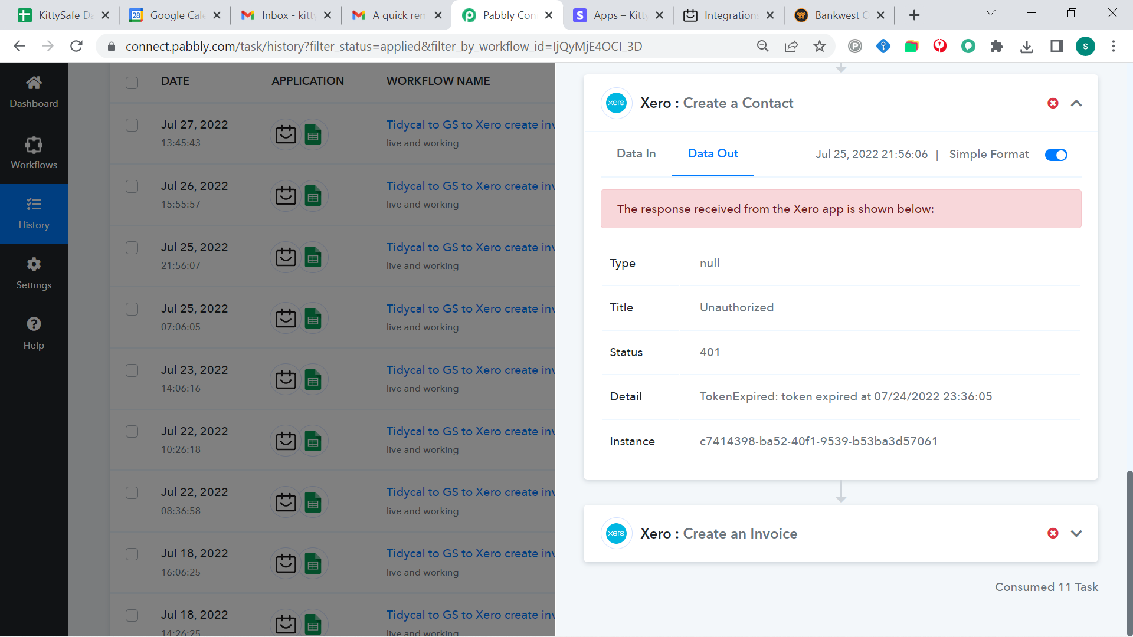The image size is (1133, 637).
Task: Check the Jul 25, 2022 07:06:05 row
Action: [x=132, y=309]
